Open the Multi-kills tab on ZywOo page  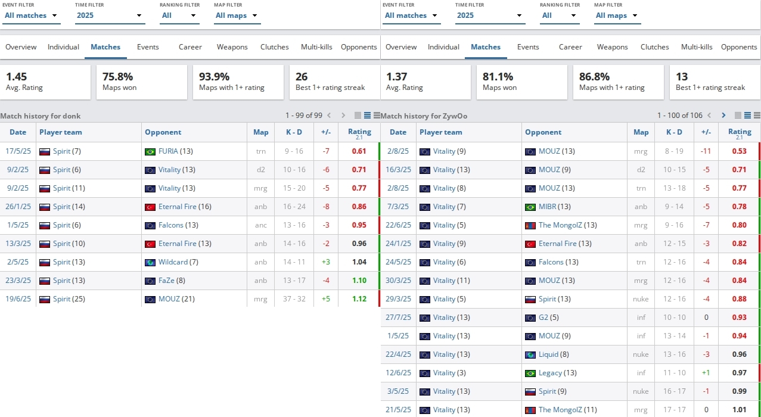[x=697, y=47]
